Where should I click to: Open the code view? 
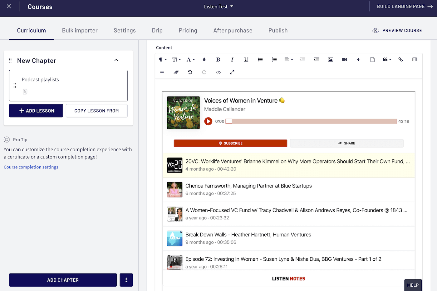click(218, 72)
